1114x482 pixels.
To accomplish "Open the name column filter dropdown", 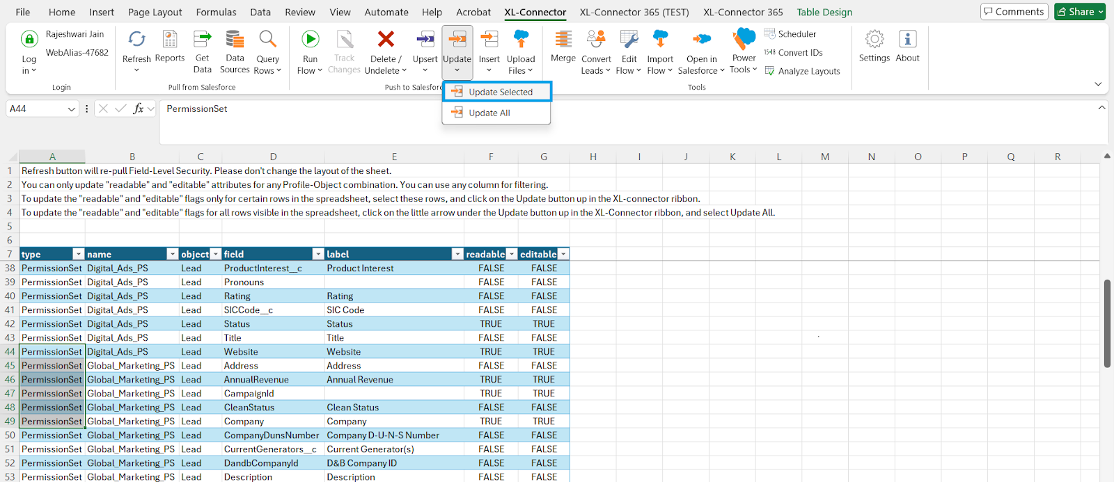I will (172, 254).
